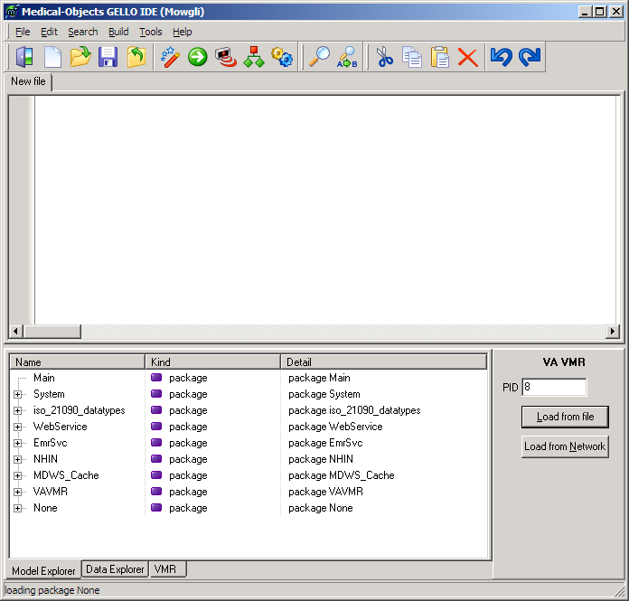Sort by the Name column header
The height and width of the screenshot is (601, 629).
(x=77, y=362)
